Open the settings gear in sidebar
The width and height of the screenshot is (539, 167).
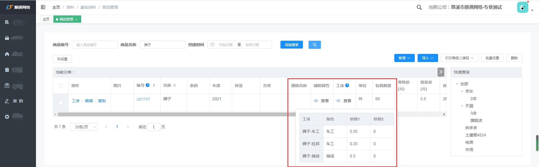[7, 116]
